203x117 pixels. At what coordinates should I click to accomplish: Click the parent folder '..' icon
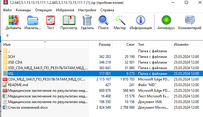pos(5,51)
